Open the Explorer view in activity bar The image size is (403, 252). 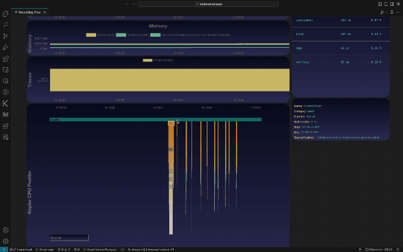pyautogui.click(x=6, y=13)
